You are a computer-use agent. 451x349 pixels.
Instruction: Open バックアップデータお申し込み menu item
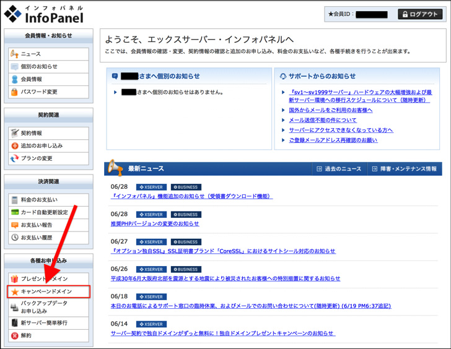pos(48,308)
